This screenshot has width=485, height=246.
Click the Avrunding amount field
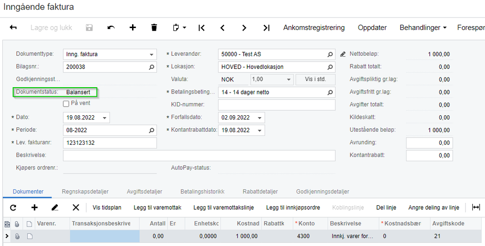click(x=429, y=143)
